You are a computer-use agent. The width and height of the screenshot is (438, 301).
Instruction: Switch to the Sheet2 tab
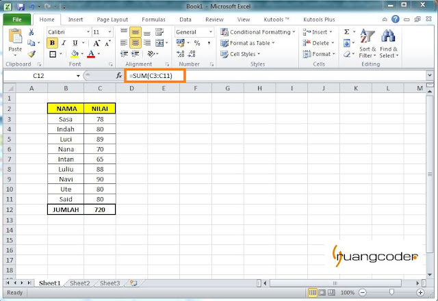(80, 283)
